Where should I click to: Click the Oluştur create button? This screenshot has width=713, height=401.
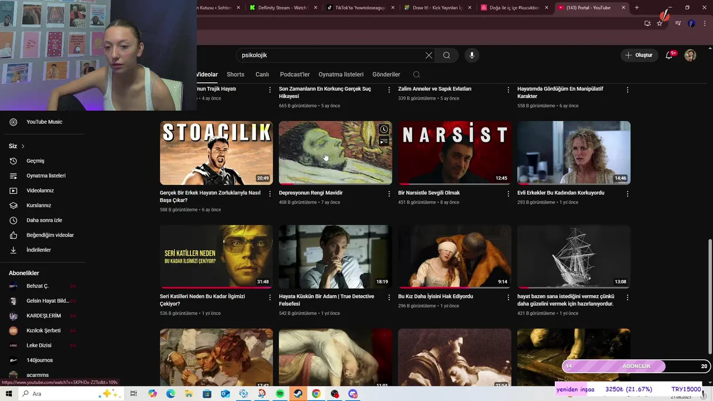pos(638,55)
